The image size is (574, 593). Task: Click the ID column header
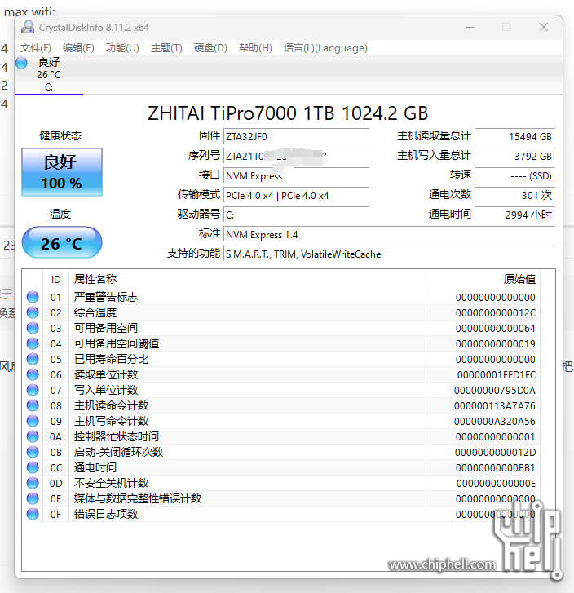[x=56, y=280]
